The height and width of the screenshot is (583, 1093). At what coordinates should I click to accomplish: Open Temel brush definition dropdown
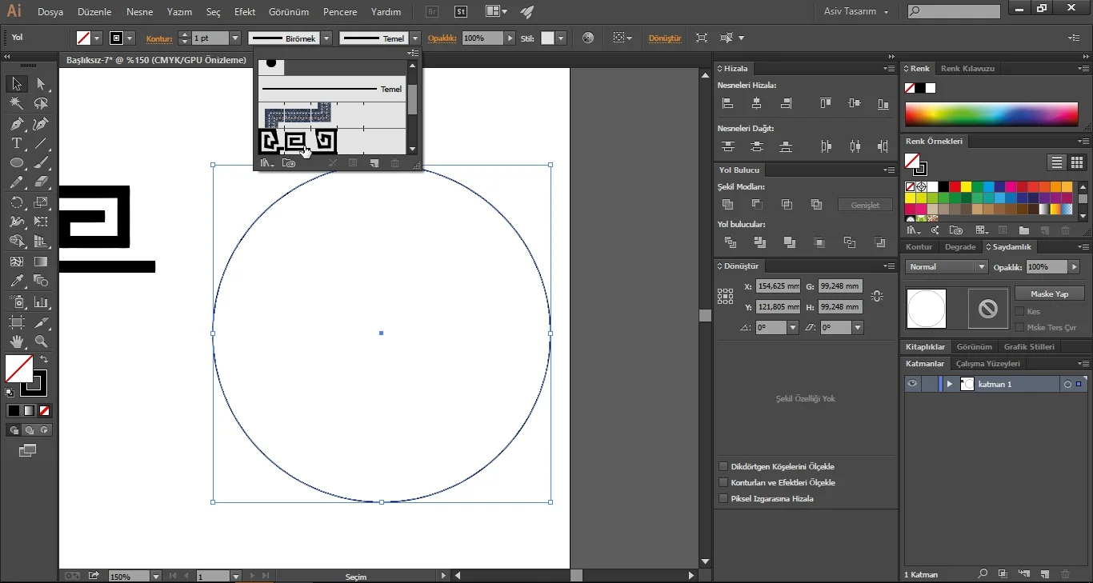[x=414, y=38]
